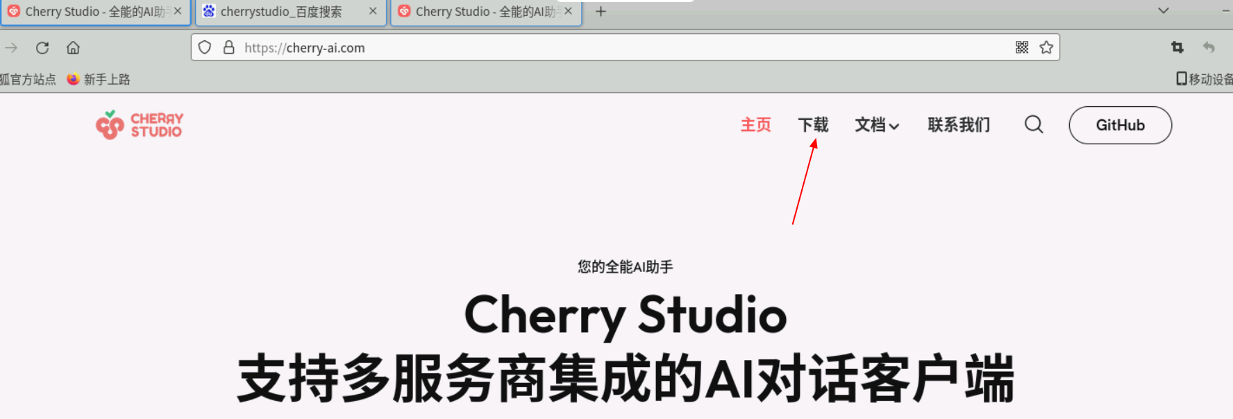Open 狐官方站点 bookmark
Viewport: 1233px width, 419px height.
tap(28, 79)
